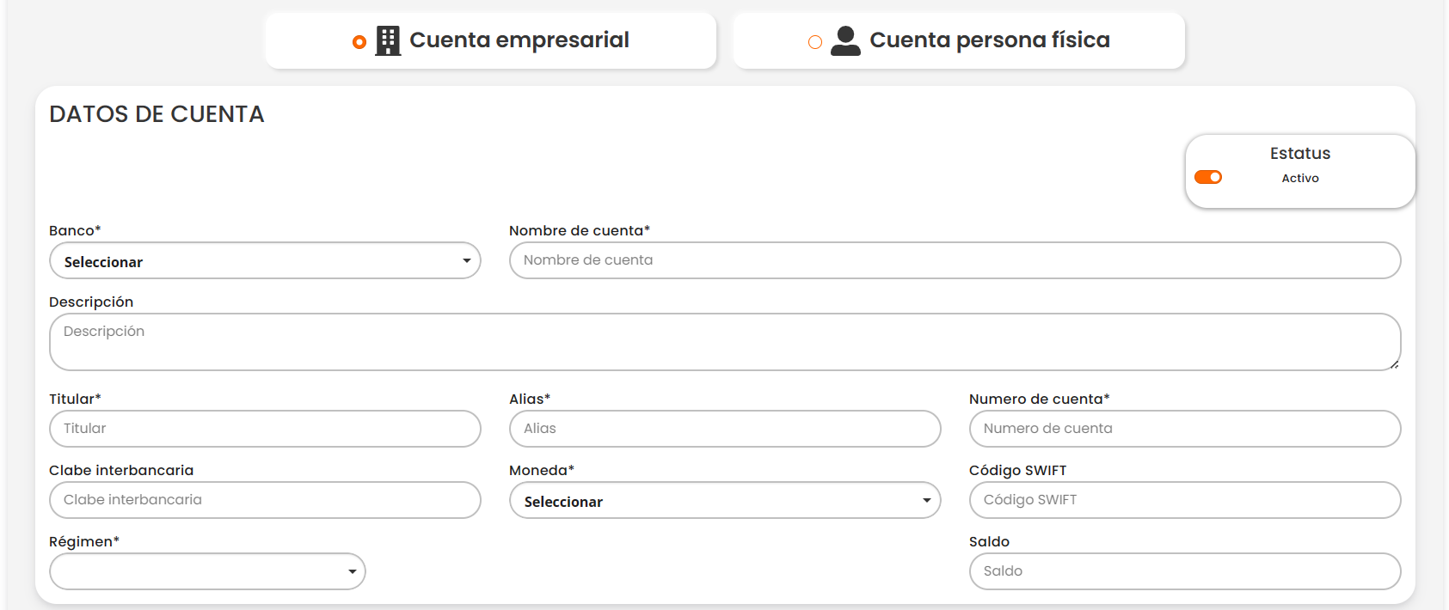Open the Banco dropdown

pos(265,261)
